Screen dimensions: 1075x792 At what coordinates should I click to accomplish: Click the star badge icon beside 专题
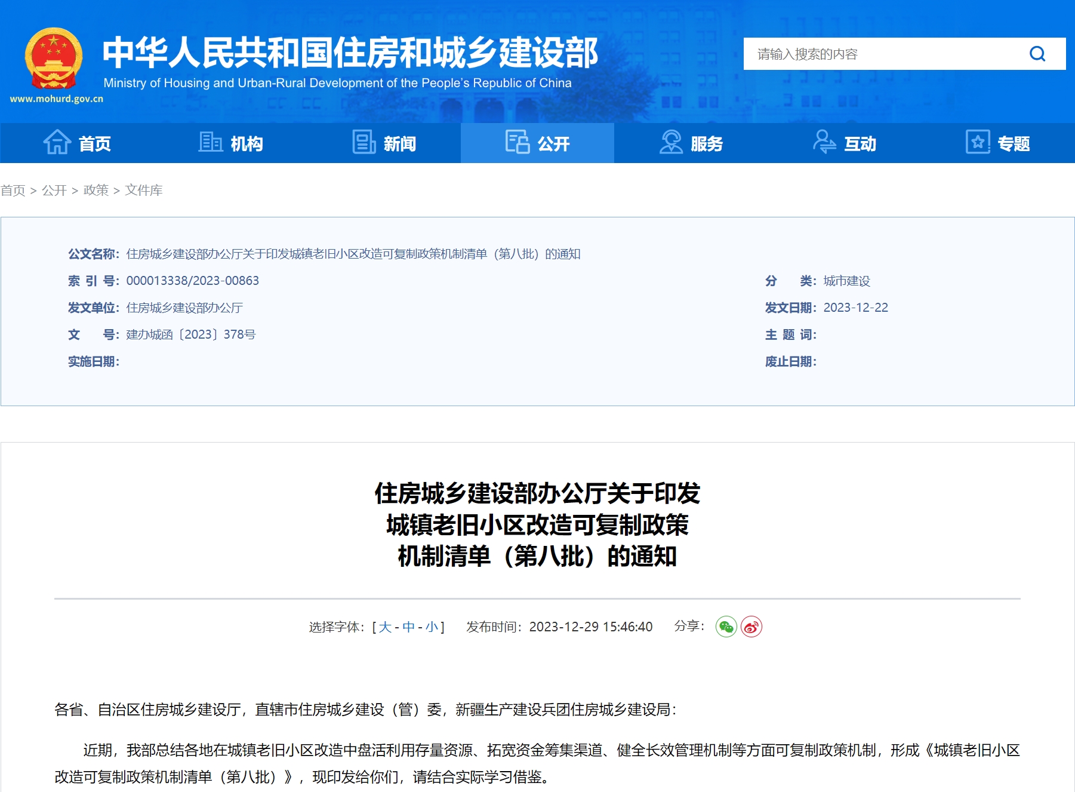(x=978, y=142)
